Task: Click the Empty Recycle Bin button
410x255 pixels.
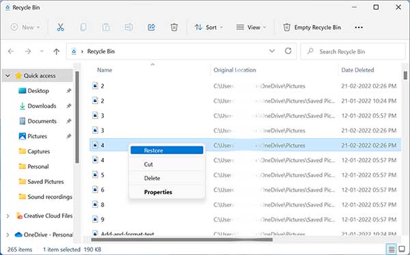Action: pyautogui.click(x=312, y=27)
